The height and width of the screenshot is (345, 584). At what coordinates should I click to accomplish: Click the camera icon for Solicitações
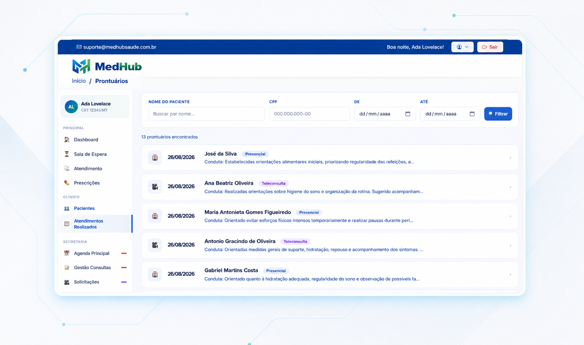[x=67, y=282]
